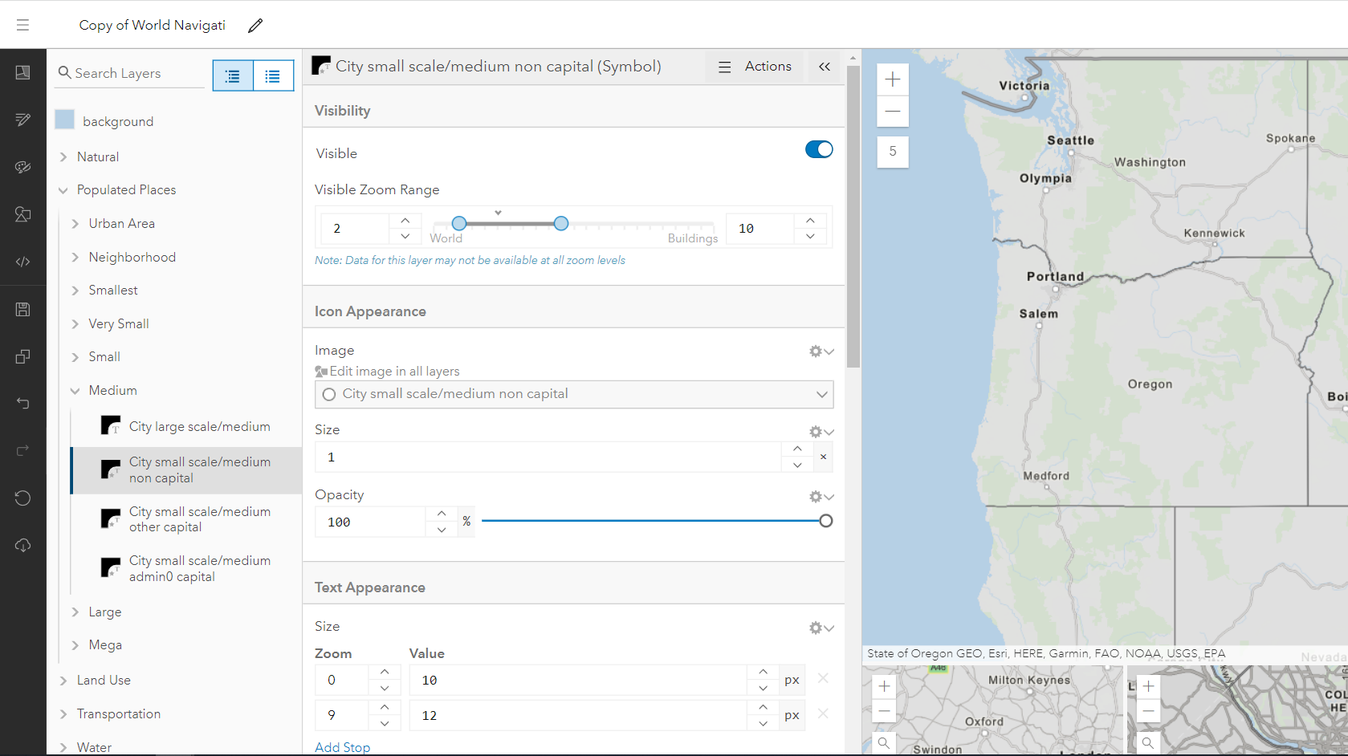
Task: Open the Actions menu
Action: pyautogui.click(x=755, y=67)
